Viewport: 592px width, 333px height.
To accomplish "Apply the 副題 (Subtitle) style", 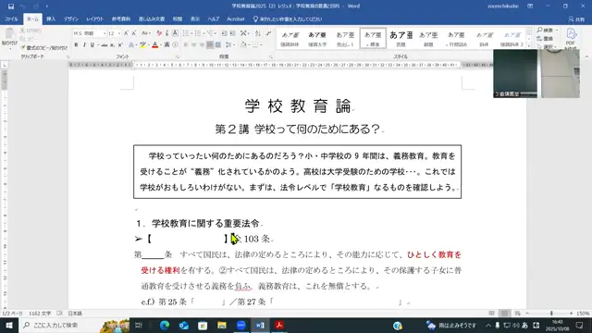I will [x=428, y=38].
